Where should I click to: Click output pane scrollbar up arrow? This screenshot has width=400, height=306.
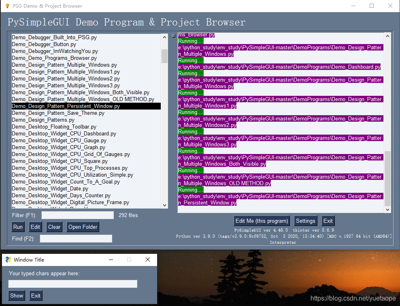tap(387, 36)
